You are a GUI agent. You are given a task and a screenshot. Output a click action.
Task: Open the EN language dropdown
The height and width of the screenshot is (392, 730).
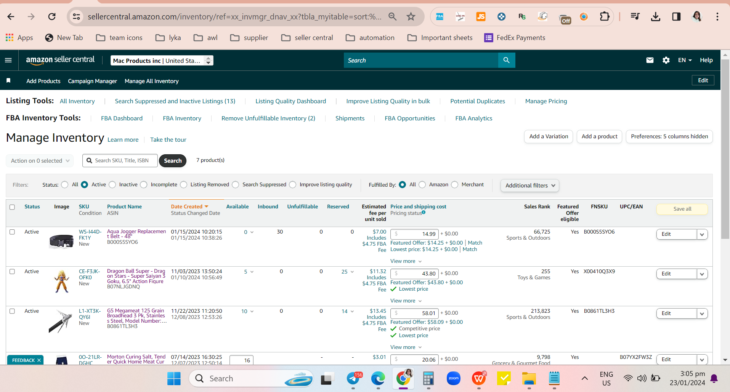[685, 60]
